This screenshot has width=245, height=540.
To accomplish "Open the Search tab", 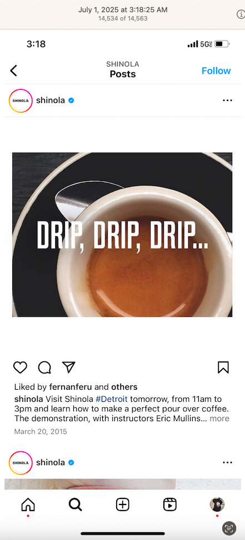I will click(75, 505).
